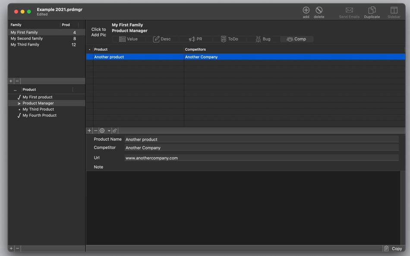The width and height of the screenshot is (410, 256).
Task: Switch to the Desc tab
Action: pos(162,39)
